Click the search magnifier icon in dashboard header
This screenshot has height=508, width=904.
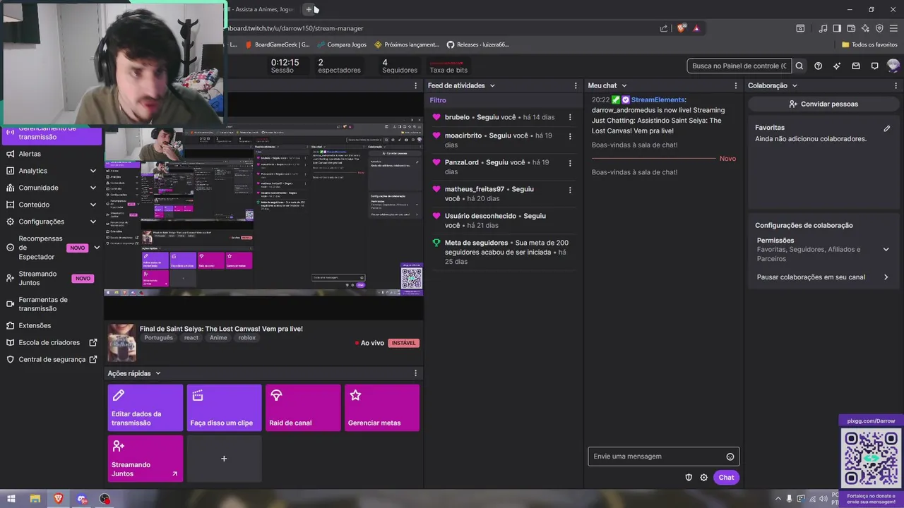pyautogui.click(x=799, y=66)
